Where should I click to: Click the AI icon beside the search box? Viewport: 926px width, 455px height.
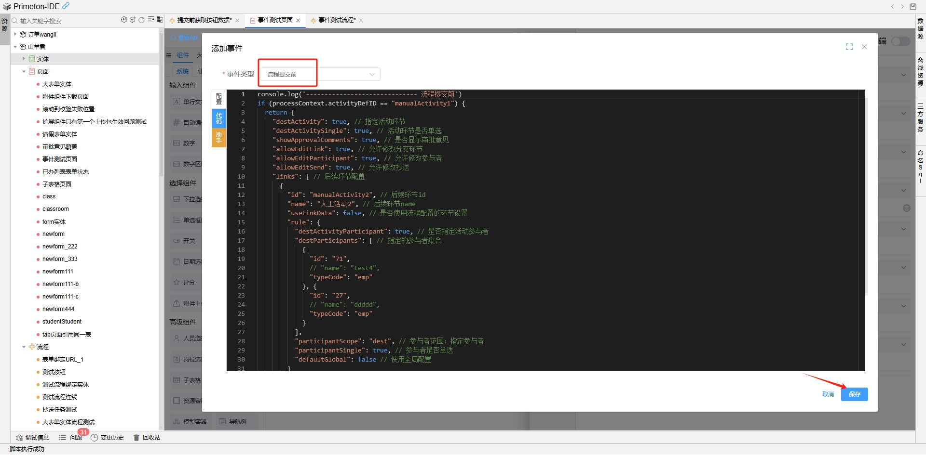point(124,20)
